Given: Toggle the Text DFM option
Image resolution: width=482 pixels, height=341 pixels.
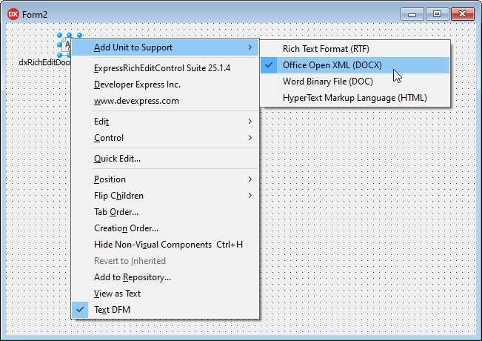Looking at the screenshot, I should [165, 310].
